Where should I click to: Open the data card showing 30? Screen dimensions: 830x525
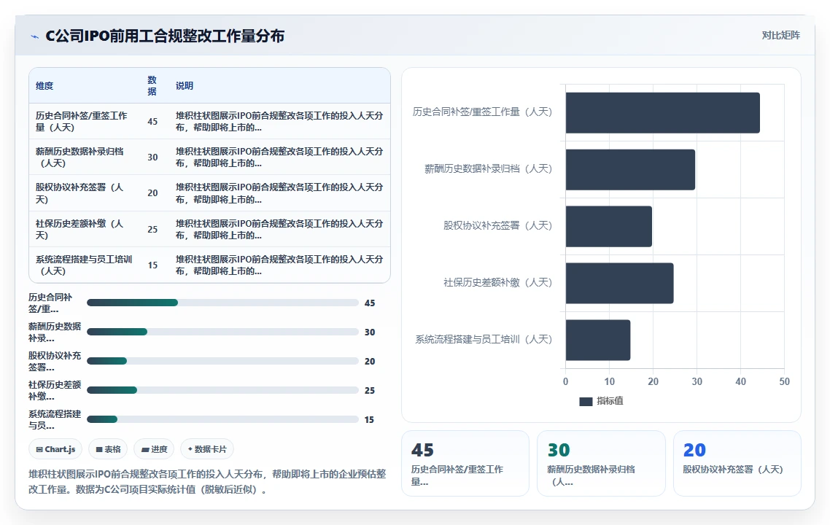(x=601, y=463)
